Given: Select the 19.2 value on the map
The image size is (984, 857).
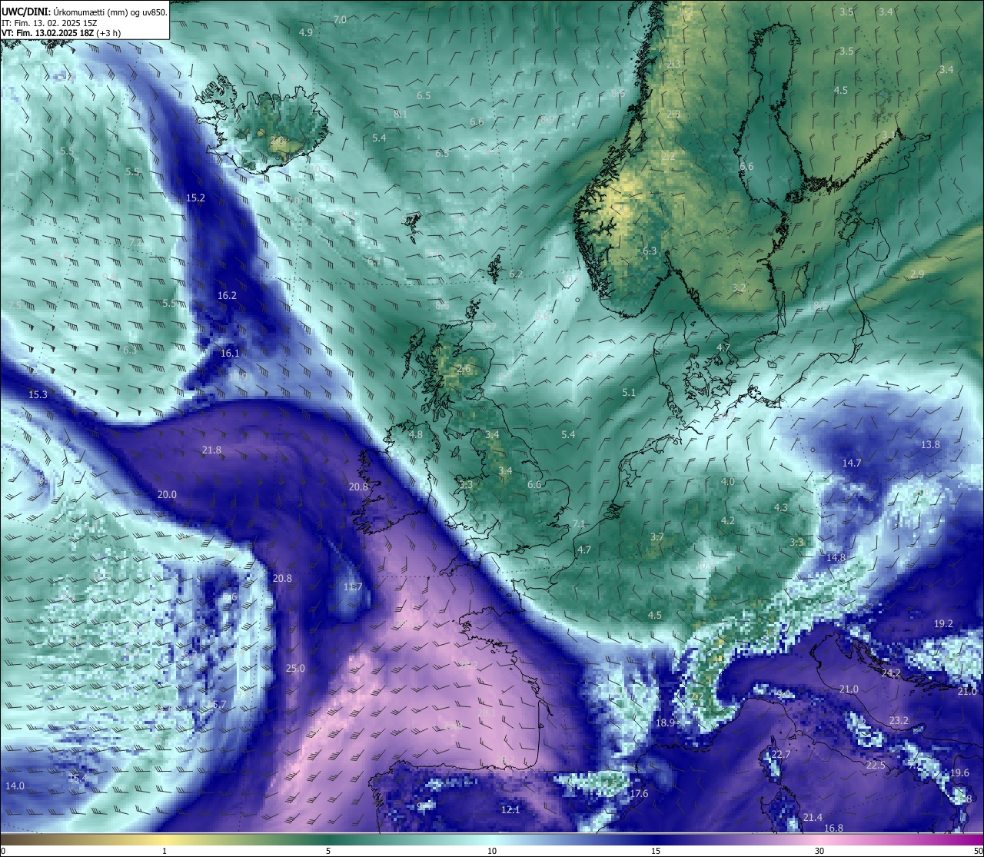Looking at the screenshot, I should (x=943, y=623).
